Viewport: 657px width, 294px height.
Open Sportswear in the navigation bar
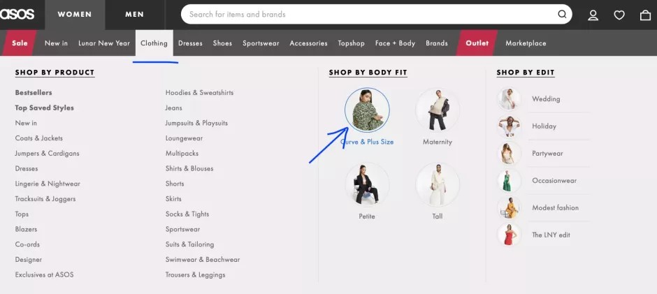pyautogui.click(x=261, y=43)
